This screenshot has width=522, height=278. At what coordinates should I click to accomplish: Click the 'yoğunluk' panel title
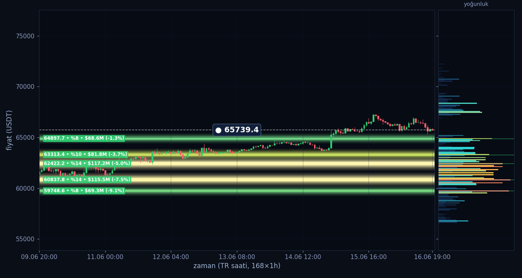point(476,4)
